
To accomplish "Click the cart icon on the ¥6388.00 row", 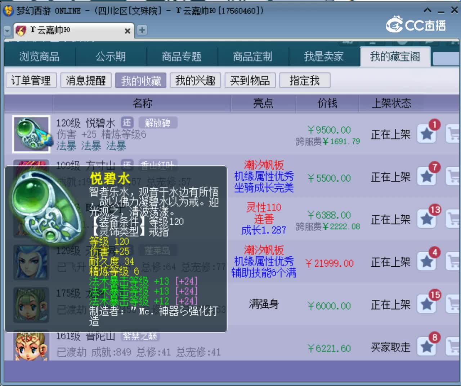I will pyautogui.click(x=453, y=219).
